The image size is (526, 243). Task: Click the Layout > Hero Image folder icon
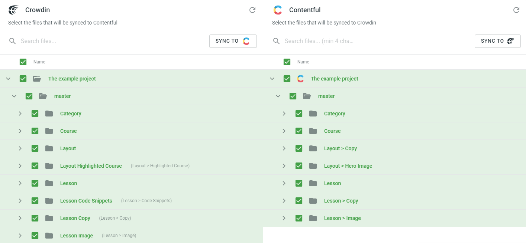313,166
